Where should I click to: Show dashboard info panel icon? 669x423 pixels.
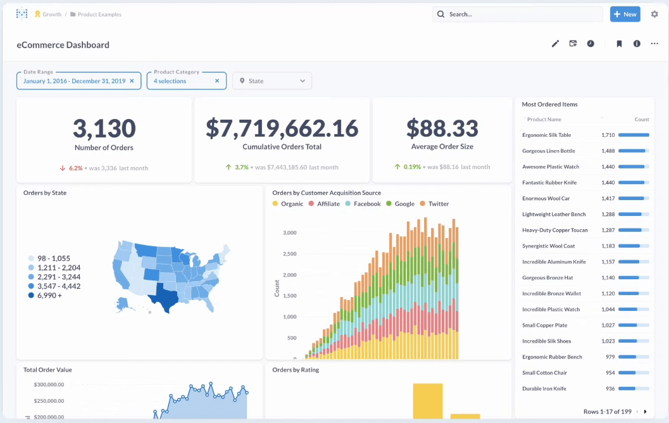point(637,44)
